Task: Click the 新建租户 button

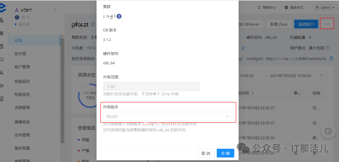Action: (306, 24)
